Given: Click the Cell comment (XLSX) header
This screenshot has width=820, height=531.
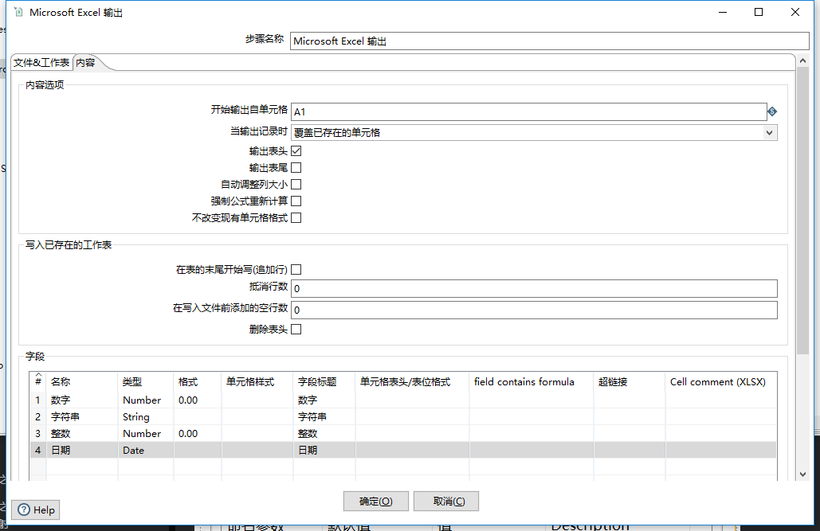Looking at the screenshot, I should [720, 382].
